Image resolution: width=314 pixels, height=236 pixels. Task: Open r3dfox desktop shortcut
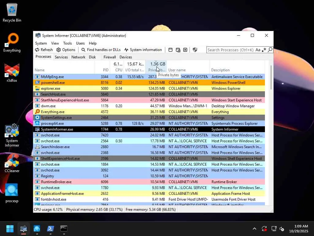(12, 73)
